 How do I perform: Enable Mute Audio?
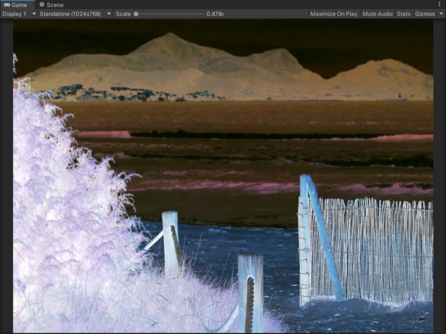tap(377, 14)
